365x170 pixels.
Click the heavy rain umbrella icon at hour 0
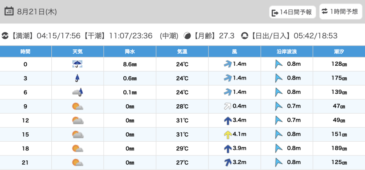[x=77, y=64]
